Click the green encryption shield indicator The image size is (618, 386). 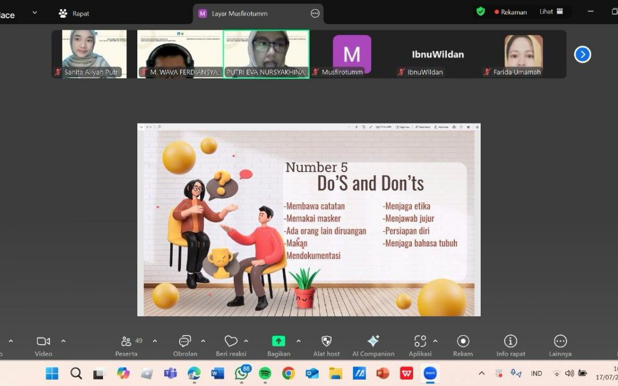pos(481,11)
